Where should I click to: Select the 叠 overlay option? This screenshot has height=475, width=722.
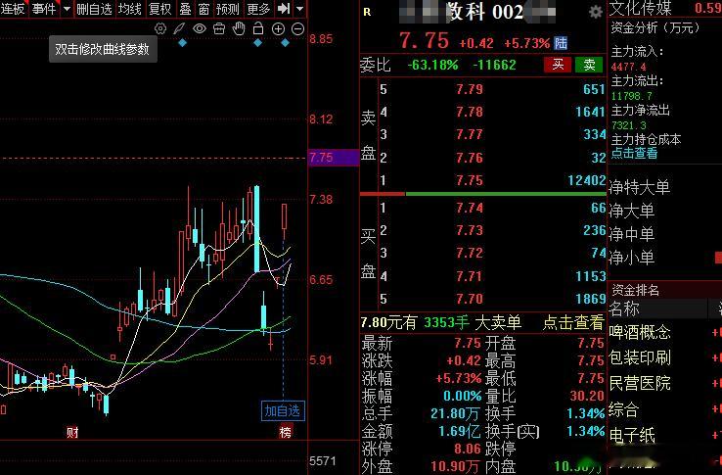coord(185,8)
